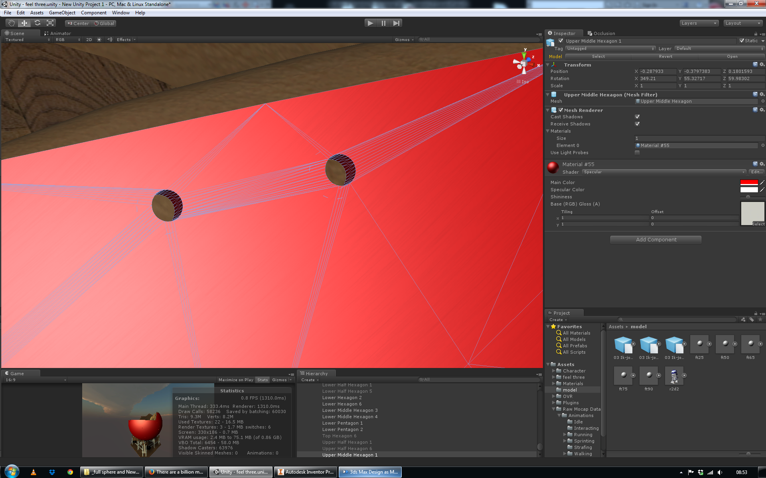Click the shader Edit button
Viewport: 766px width, 478px height.
(756, 172)
